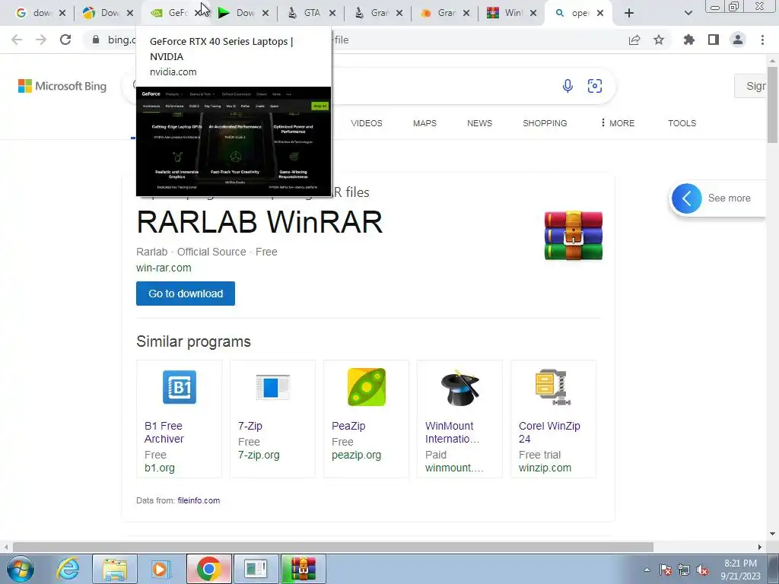Select the NEWS search tab

point(479,123)
